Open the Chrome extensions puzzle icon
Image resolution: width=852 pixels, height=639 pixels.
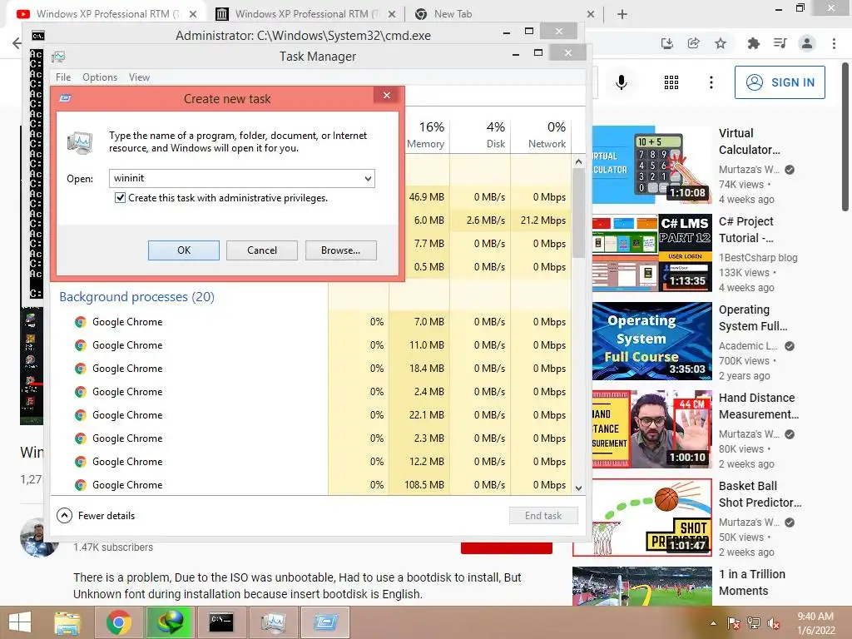[x=753, y=43]
